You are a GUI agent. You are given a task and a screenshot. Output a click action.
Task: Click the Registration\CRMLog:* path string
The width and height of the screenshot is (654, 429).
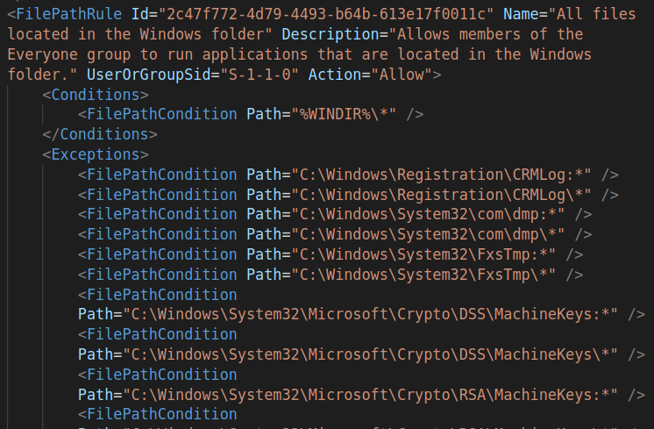point(441,175)
